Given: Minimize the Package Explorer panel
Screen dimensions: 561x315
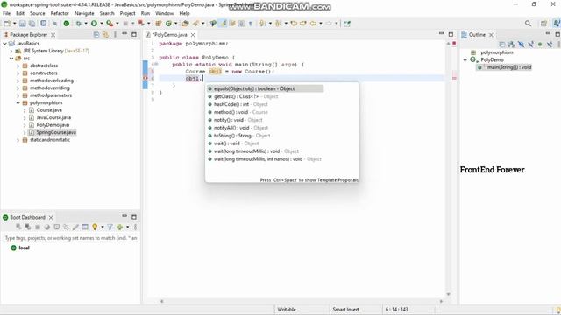Looking at the screenshot, I should 124,33.
